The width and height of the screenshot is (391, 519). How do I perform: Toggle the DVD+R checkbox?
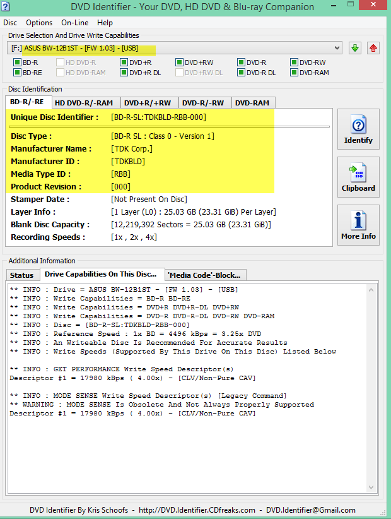(124, 63)
